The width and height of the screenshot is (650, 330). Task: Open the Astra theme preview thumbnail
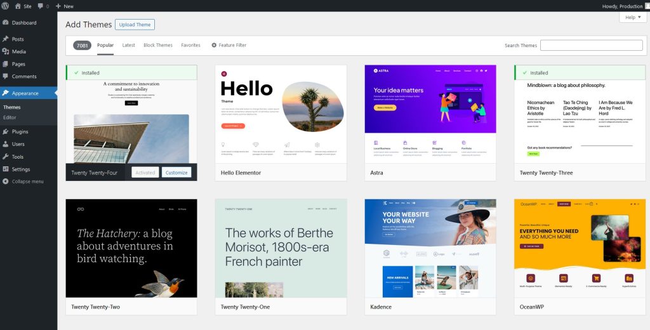[x=430, y=114]
